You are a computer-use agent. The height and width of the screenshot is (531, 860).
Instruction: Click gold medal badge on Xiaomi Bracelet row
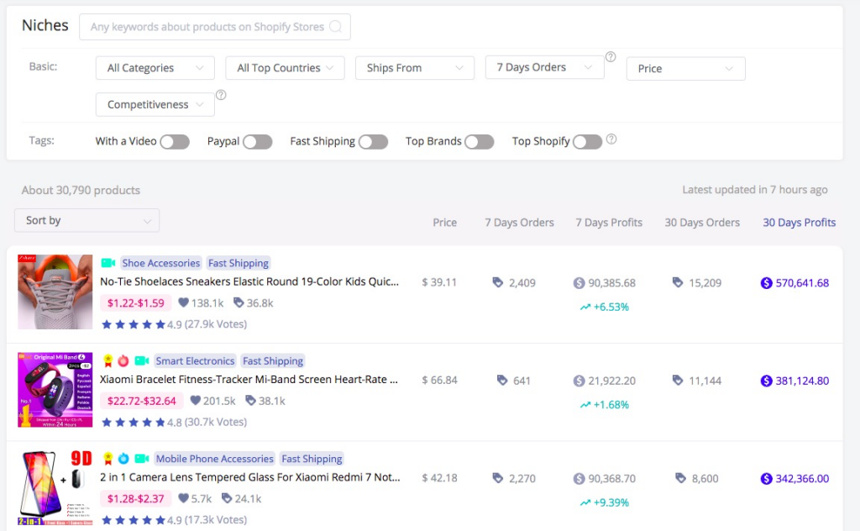tap(108, 360)
